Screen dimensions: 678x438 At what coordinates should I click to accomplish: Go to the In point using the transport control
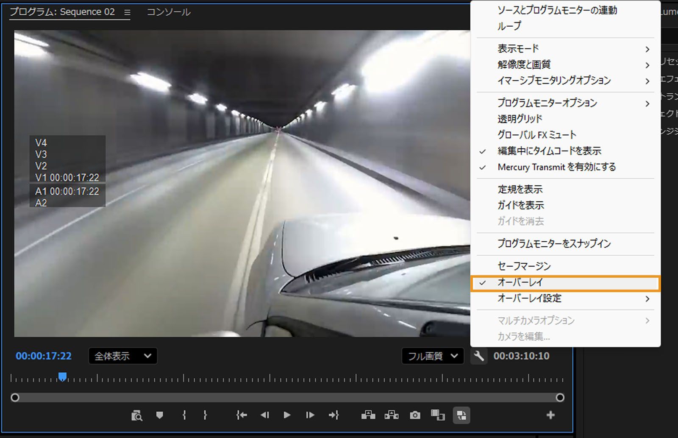[241, 415]
